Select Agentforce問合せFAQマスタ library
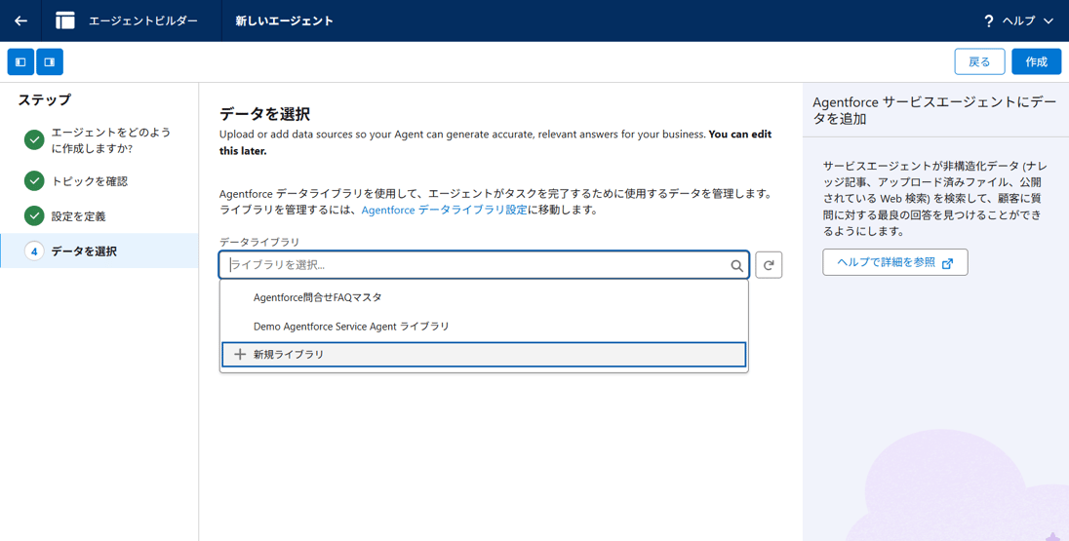Screen dimensions: 1069x541 pyautogui.click(x=484, y=297)
